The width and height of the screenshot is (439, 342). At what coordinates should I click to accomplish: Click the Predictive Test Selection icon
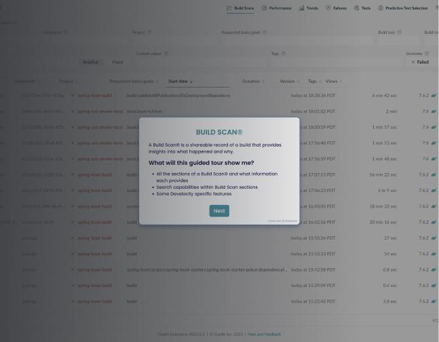click(381, 8)
